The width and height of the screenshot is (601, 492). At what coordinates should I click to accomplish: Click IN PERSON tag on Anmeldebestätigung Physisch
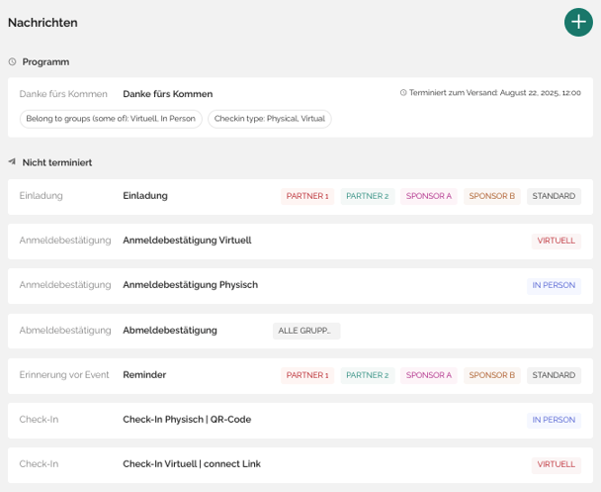click(554, 286)
